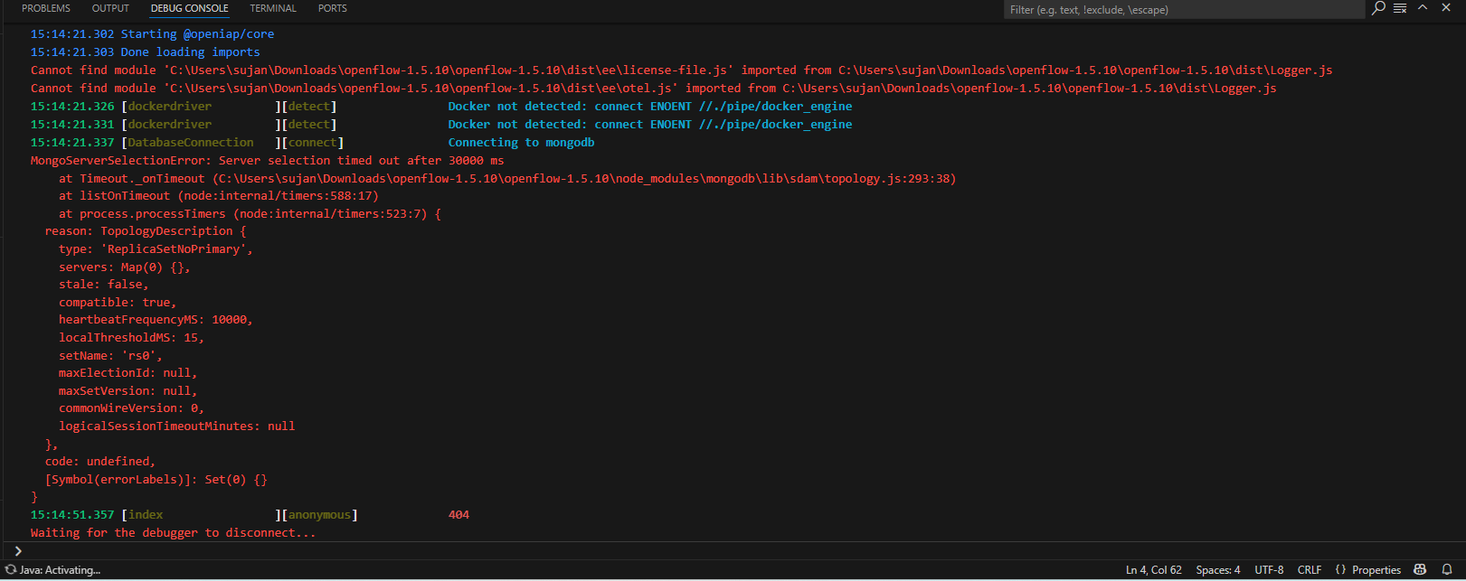Click Ln 4, Col 62 in status bar

pyautogui.click(x=1153, y=570)
